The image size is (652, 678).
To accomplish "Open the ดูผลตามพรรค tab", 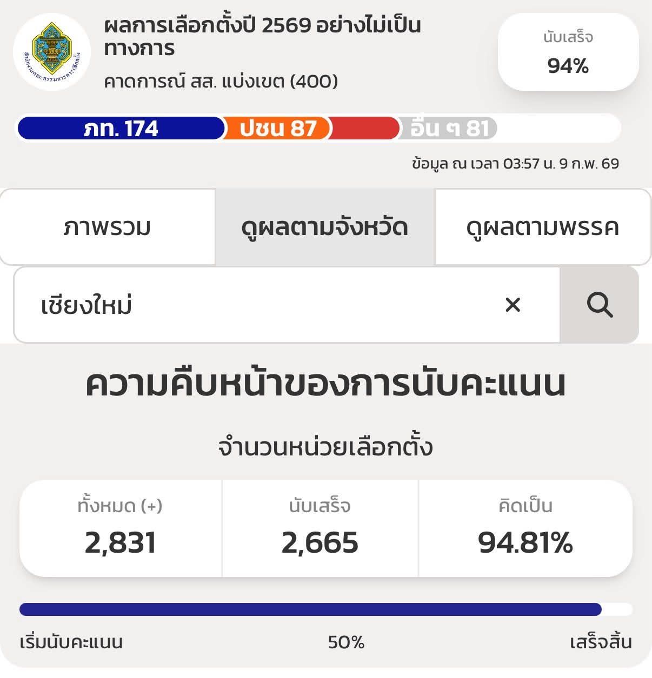I will click(x=542, y=227).
